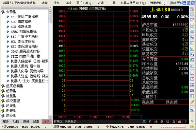Select the red line chart icon
Image resolution: width=196 pixels, height=130 pixels.
[x=192, y=20]
